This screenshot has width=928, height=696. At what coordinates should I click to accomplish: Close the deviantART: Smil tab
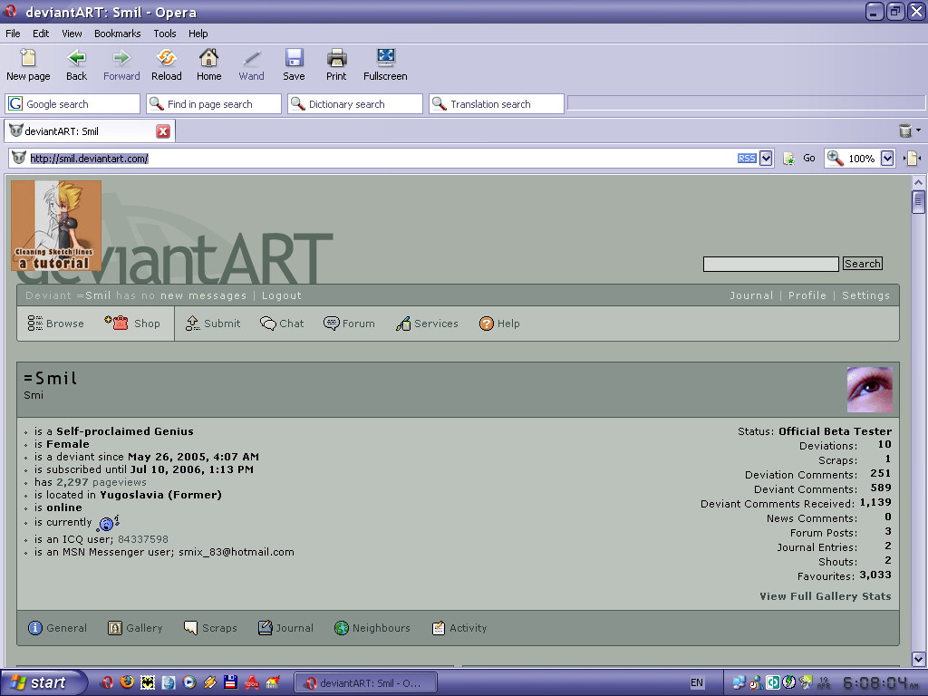(163, 131)
